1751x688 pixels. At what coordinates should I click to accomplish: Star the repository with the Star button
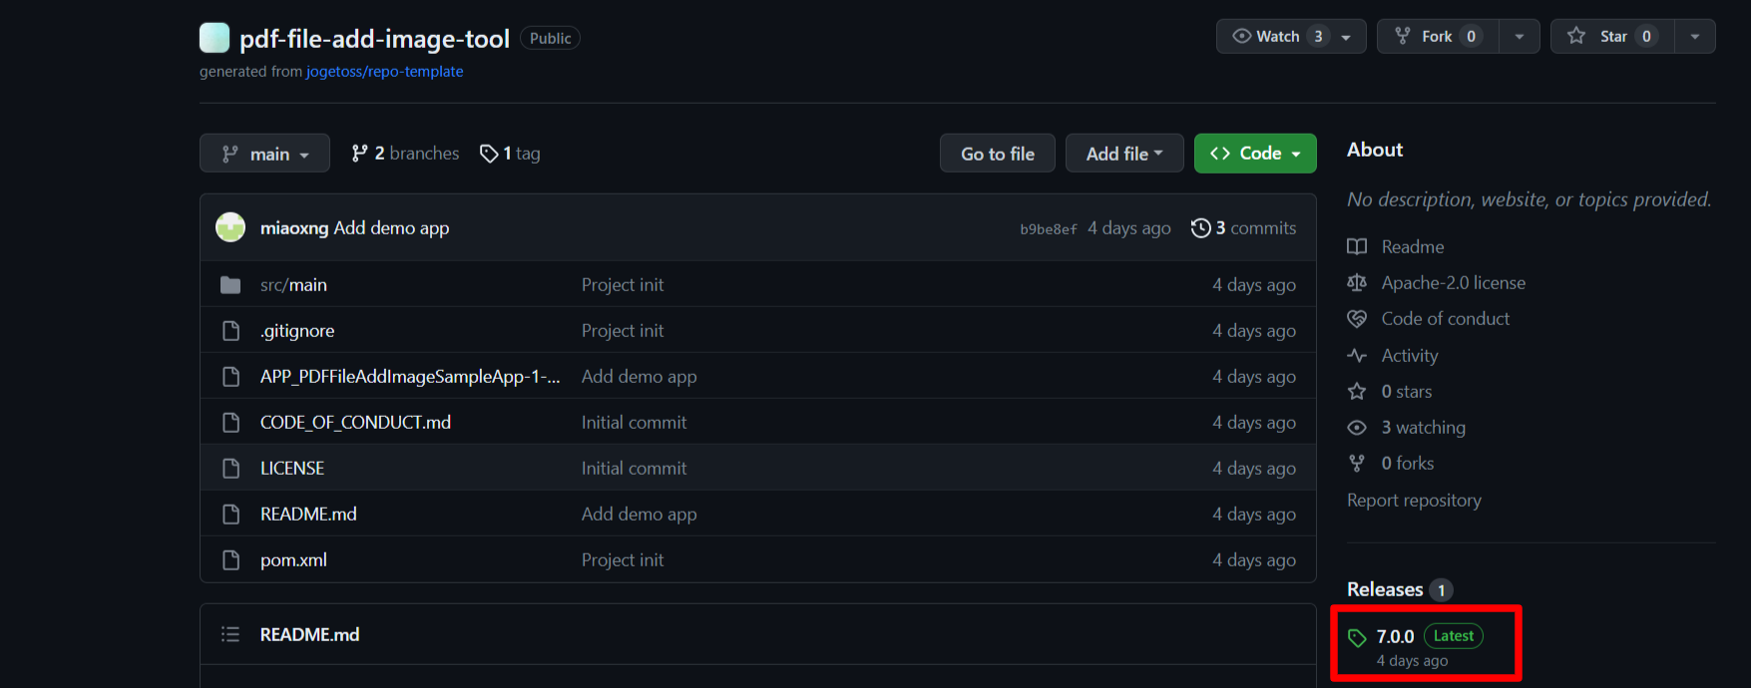click(1612, 36)
